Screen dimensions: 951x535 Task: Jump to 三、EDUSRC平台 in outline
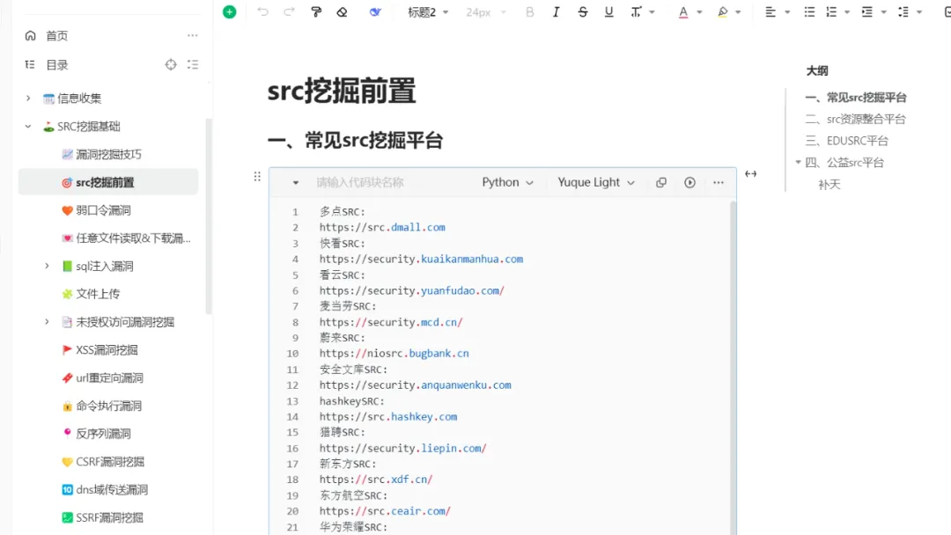(x=847, y=141)
